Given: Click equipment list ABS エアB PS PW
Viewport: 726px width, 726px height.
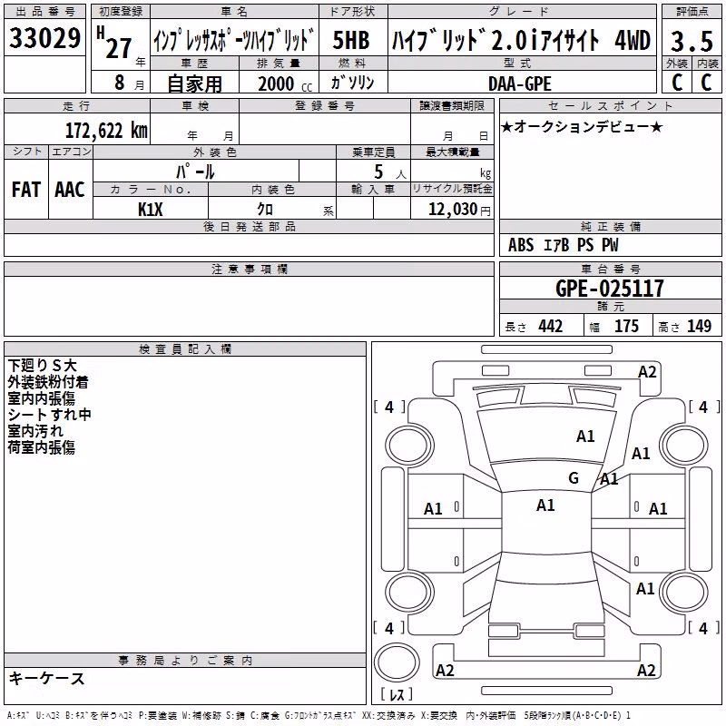Looking at the screenshot, I should tap(563, 245).
